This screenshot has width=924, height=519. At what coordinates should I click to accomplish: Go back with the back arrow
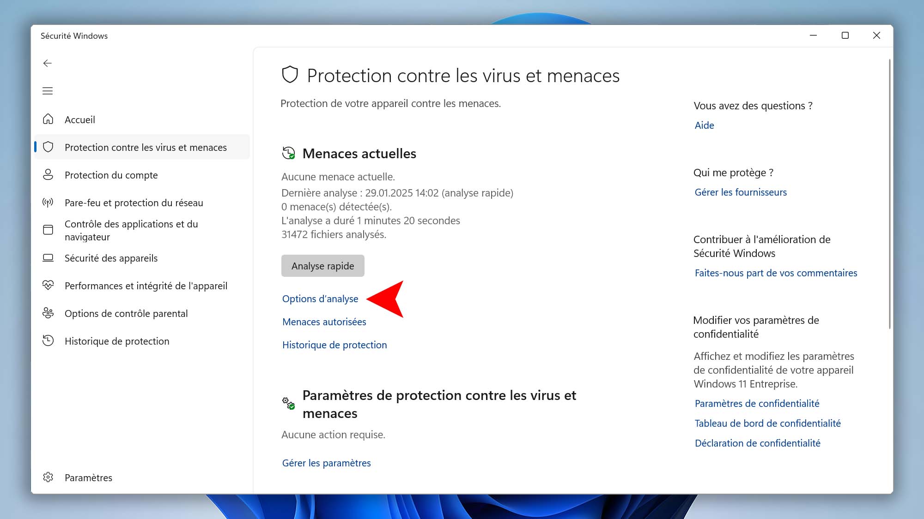(48, 63)
